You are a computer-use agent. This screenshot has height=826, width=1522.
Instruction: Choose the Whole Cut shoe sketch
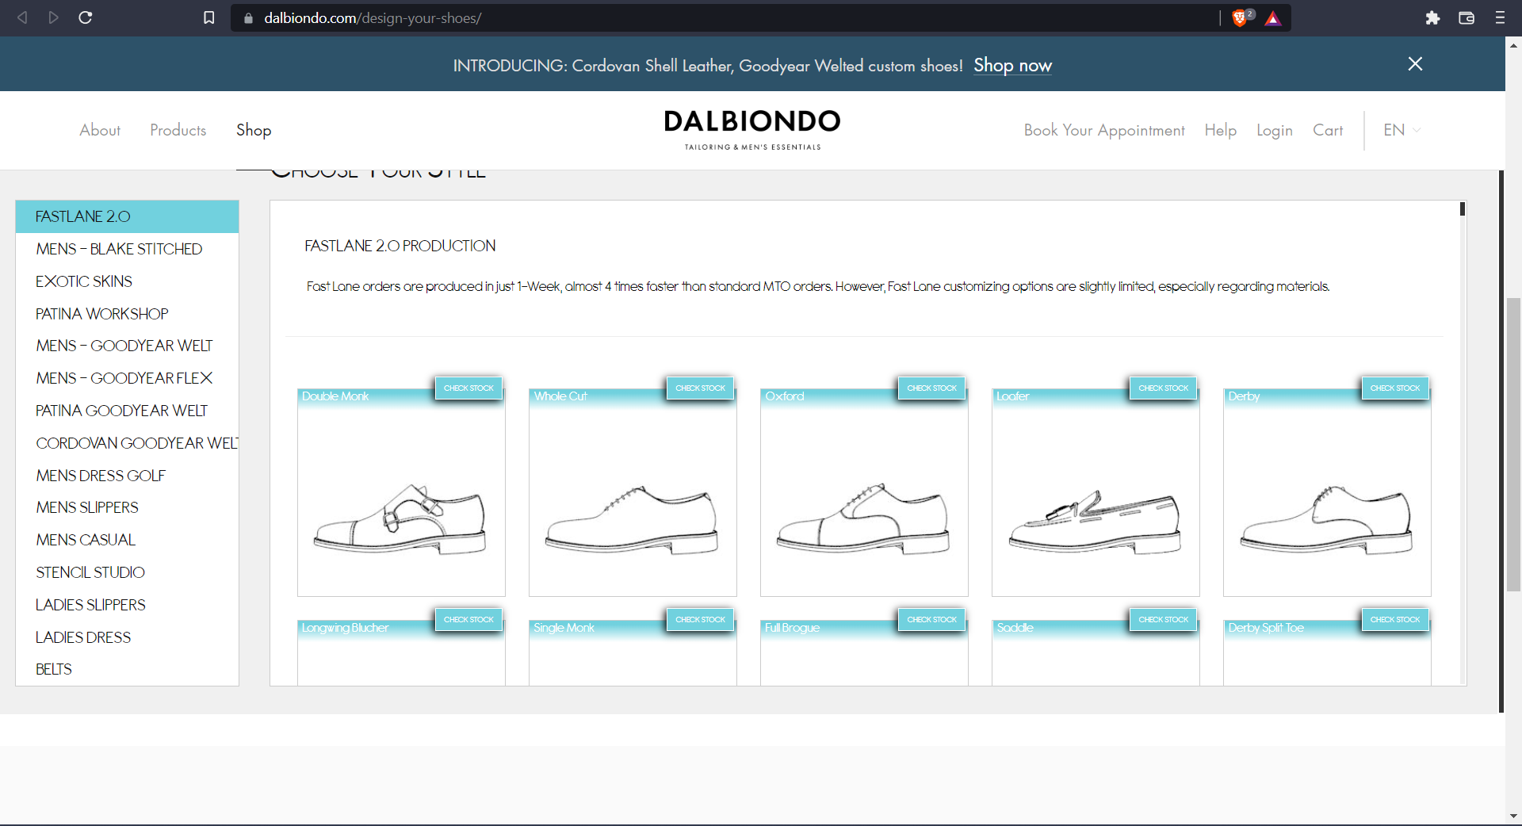click(x=632, y=519)
